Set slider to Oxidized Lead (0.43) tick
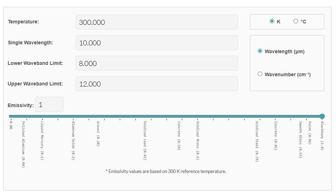 pos(145,116)
